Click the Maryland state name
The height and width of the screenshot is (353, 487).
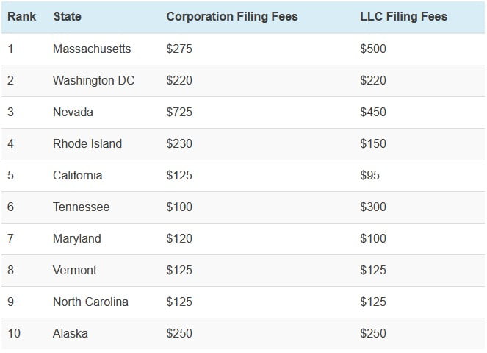76,238
